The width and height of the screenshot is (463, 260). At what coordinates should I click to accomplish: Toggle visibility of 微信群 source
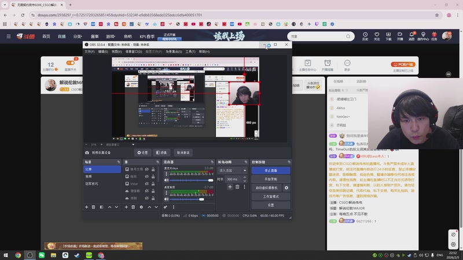[147, 191]
